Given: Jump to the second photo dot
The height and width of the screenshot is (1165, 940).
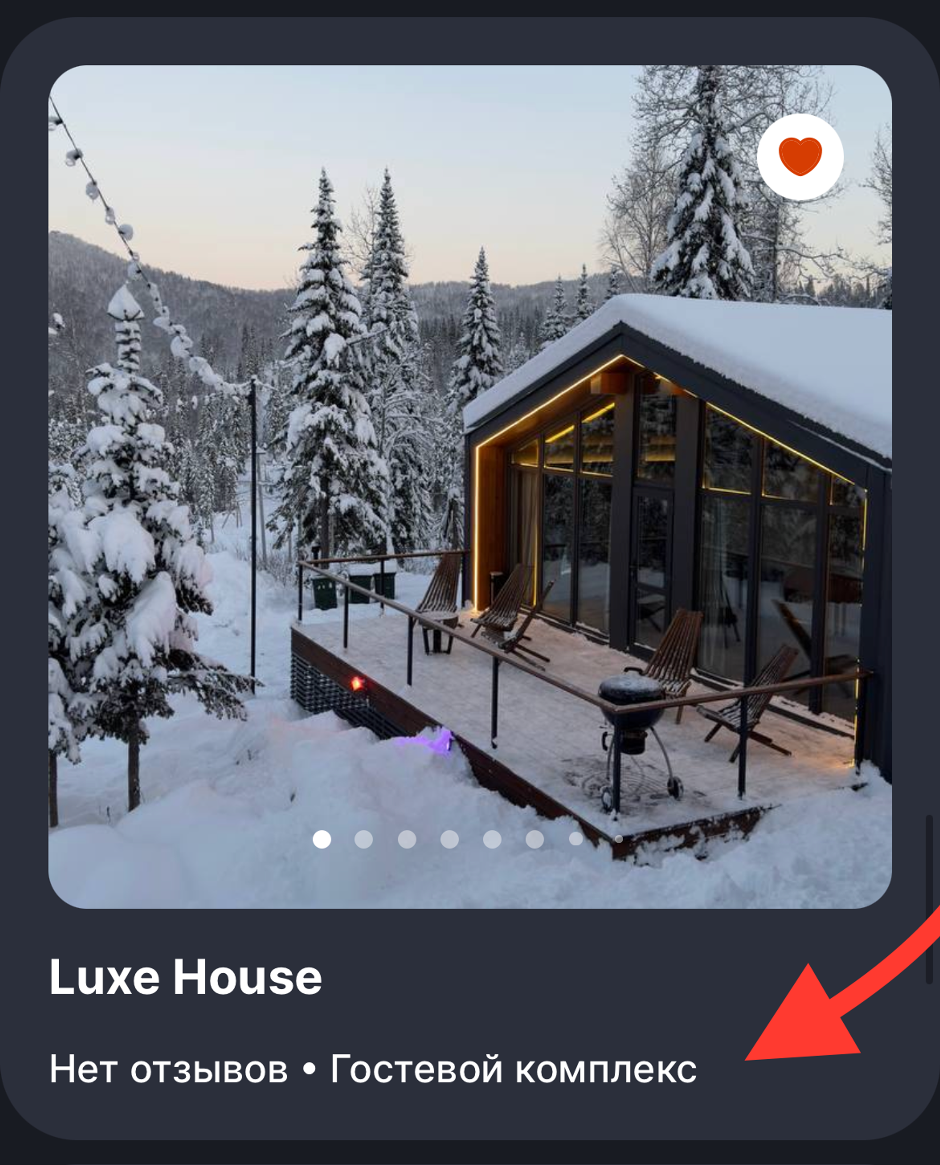Looking at the screenshot, I should [x=363, y=839].
